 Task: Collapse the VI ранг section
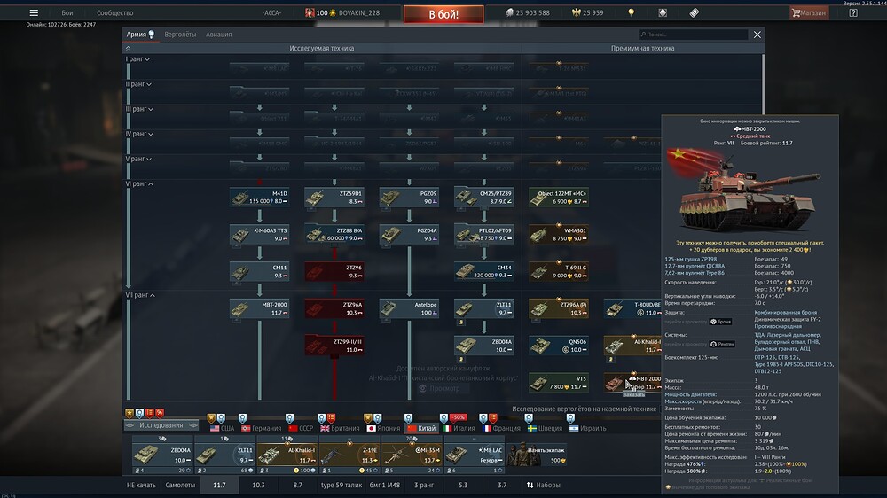[140, 183]
